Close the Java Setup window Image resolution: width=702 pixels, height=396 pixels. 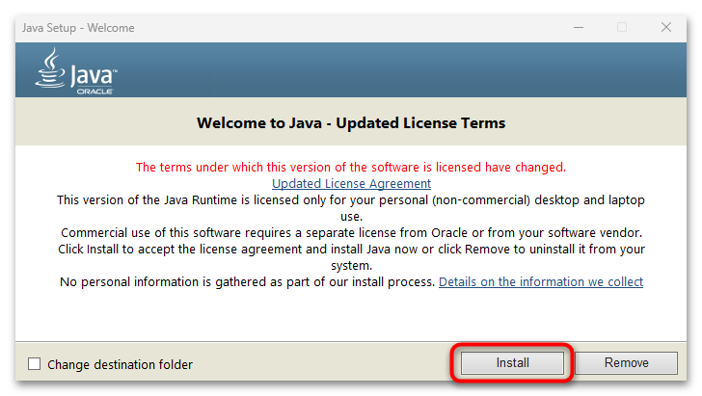[x=666, y=27]
